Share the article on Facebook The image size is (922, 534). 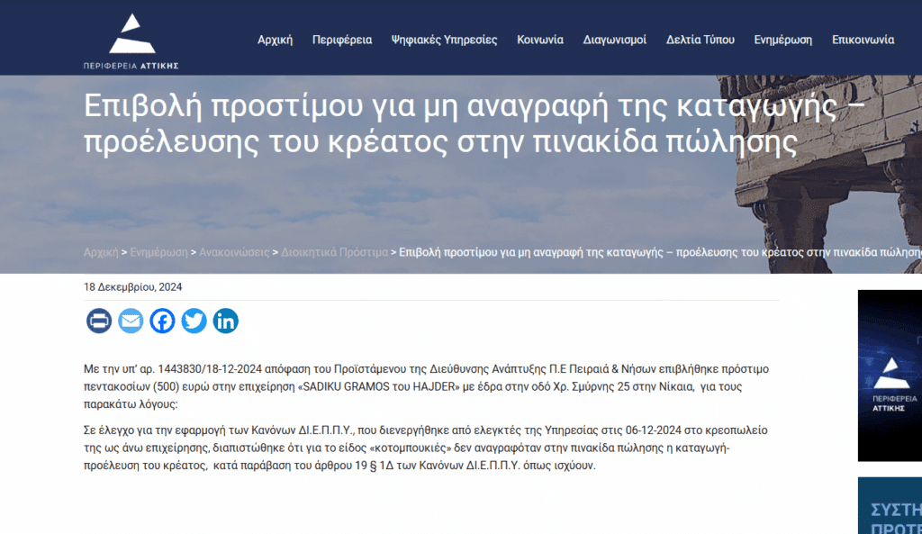coord(162,321)
